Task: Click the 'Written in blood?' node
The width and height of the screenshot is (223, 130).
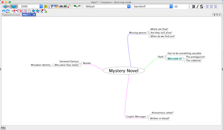Action: click(160, 119)
